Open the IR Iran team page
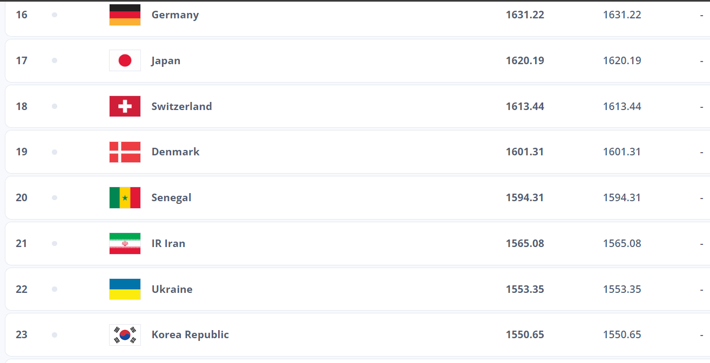 tap(168, 243)
